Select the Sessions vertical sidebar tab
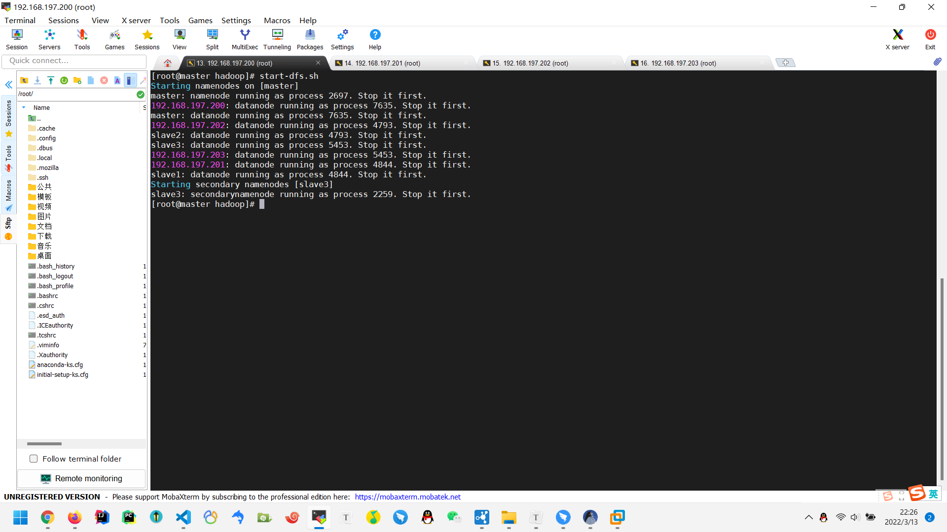Screen dimensions: 947x532 pos(8,118)
